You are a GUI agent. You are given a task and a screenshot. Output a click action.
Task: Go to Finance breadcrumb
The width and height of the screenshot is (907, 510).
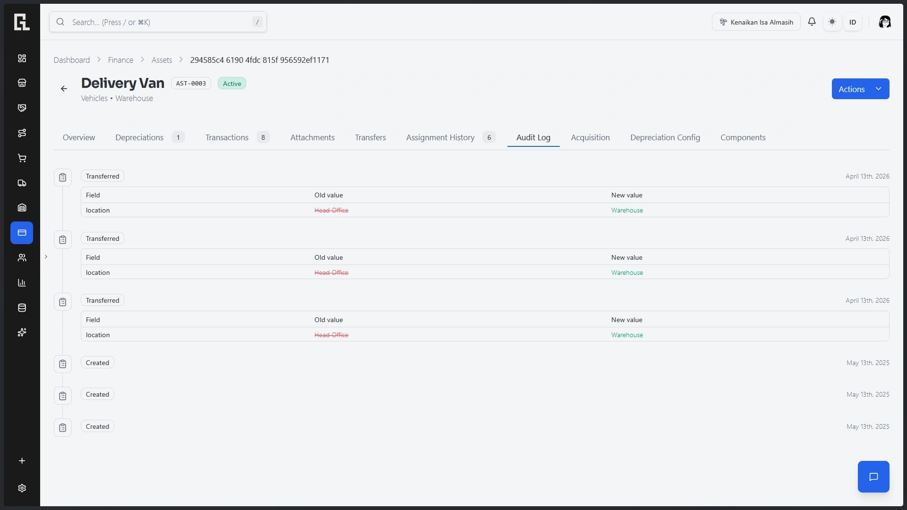coord(120,60)
